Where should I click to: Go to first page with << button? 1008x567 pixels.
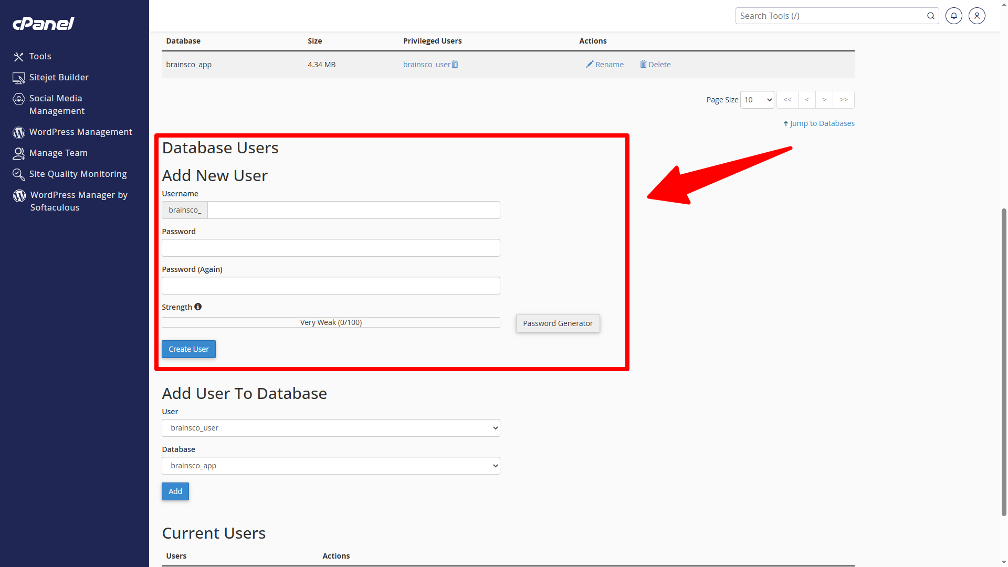(x=787, y=100)
